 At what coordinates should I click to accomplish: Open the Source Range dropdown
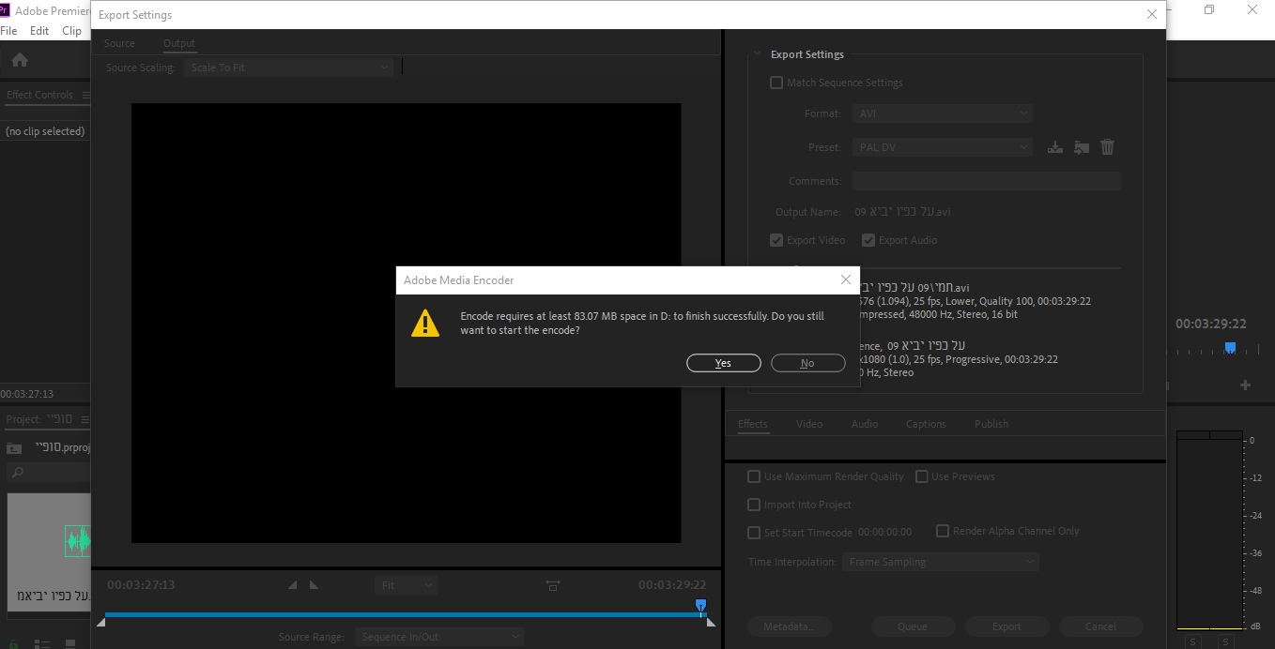pos(439,637)
